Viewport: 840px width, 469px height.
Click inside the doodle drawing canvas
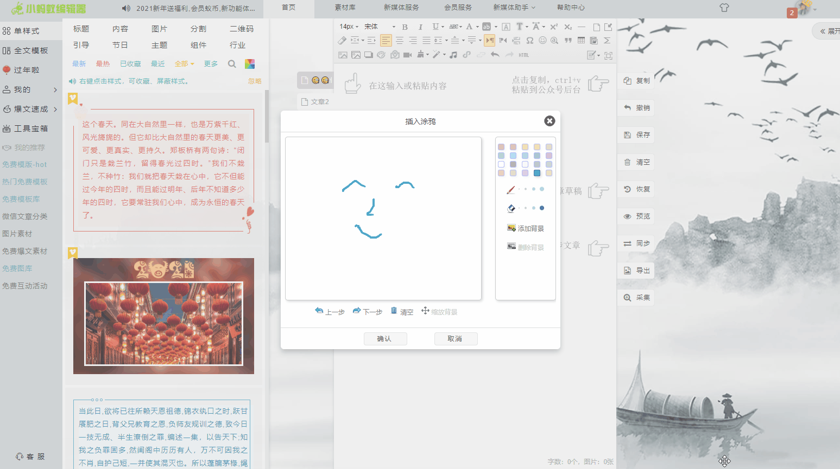pyautogui.click(x=383, y=219)
